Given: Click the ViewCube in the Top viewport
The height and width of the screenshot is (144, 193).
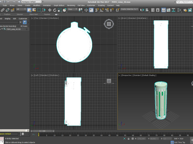Looking at the screenshot, I should tap(109, 24).
